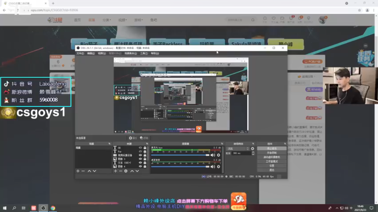Viewport: 378px width, 212px height.
Task: Toggle visibility eye of the SK text source
Action: 140,148
